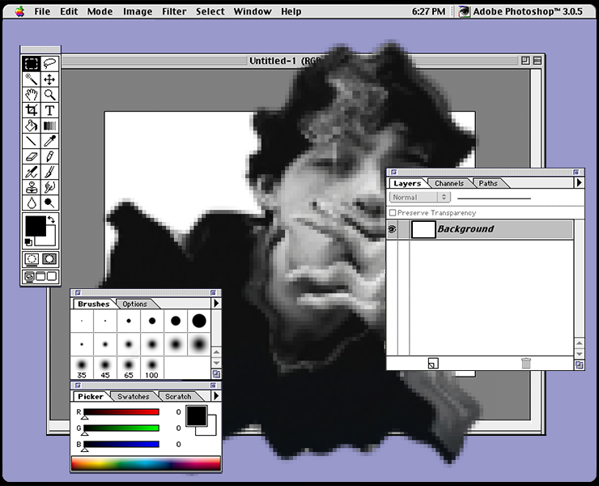
Task: Choose the Crop tool
Action: click(31, 110)
